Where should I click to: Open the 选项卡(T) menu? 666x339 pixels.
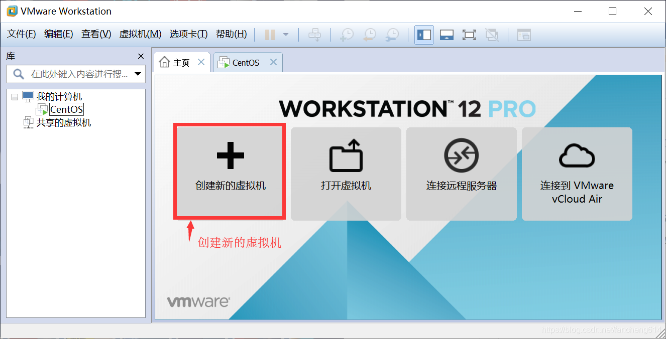point(188,34)
